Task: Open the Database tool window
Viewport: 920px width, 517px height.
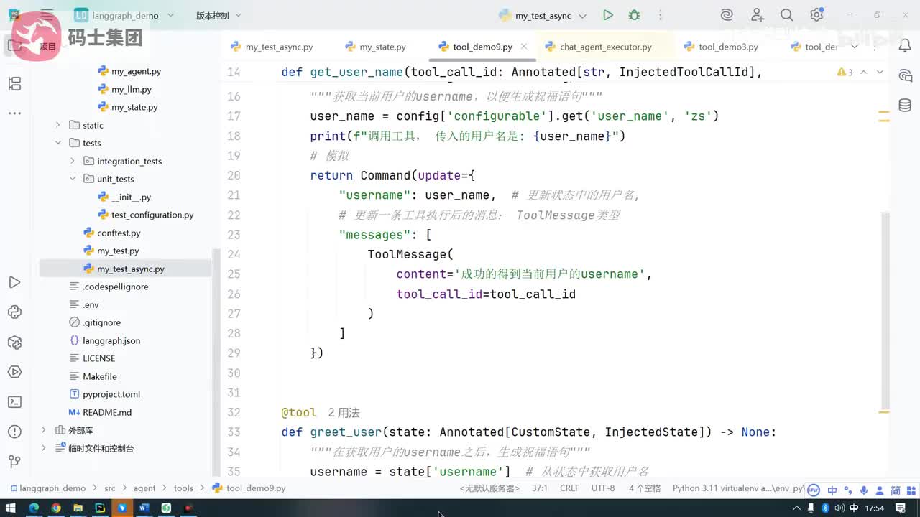Action: [x=905, y=106]
